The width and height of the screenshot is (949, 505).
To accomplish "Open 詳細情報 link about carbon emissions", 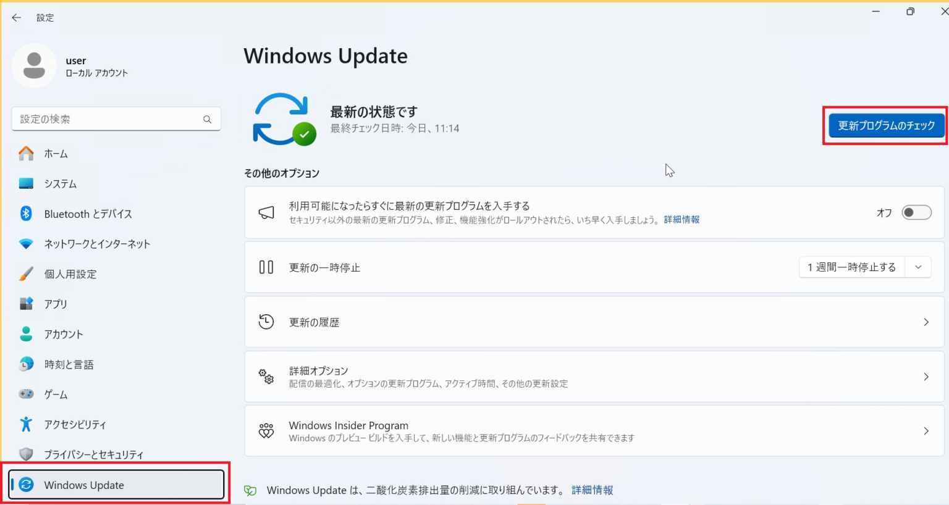I will point(591,490).
